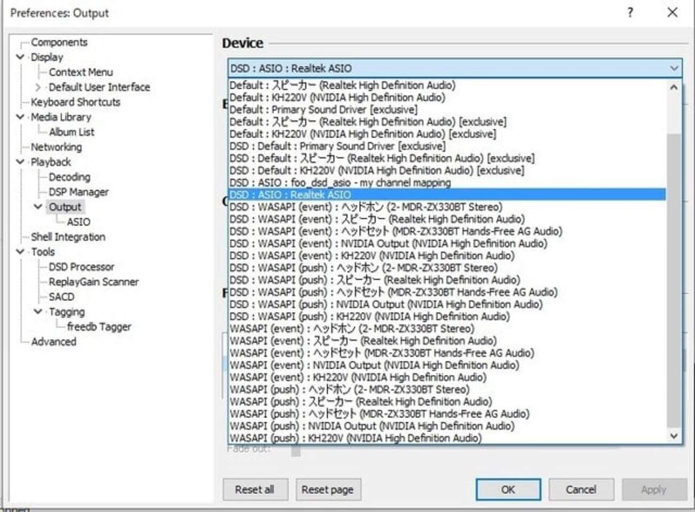Choose Default : Primary Sound Driver [exclusive]

[447, 109]
